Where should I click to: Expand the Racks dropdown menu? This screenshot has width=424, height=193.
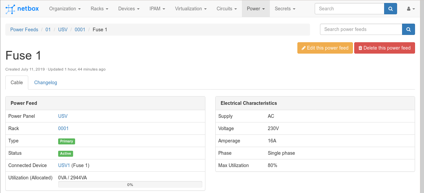pyautogui.click(x=99, y=9)
